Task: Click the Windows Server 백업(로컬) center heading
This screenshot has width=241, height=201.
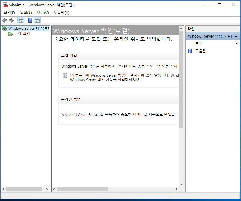Action: click(91, 31)
